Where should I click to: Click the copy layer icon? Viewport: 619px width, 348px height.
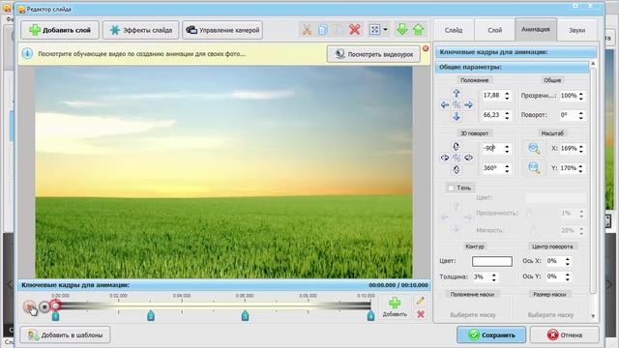[x=323, y=30]
